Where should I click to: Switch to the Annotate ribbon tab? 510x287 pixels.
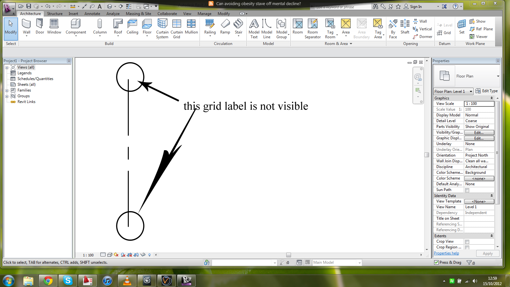(x=92, y=14)
